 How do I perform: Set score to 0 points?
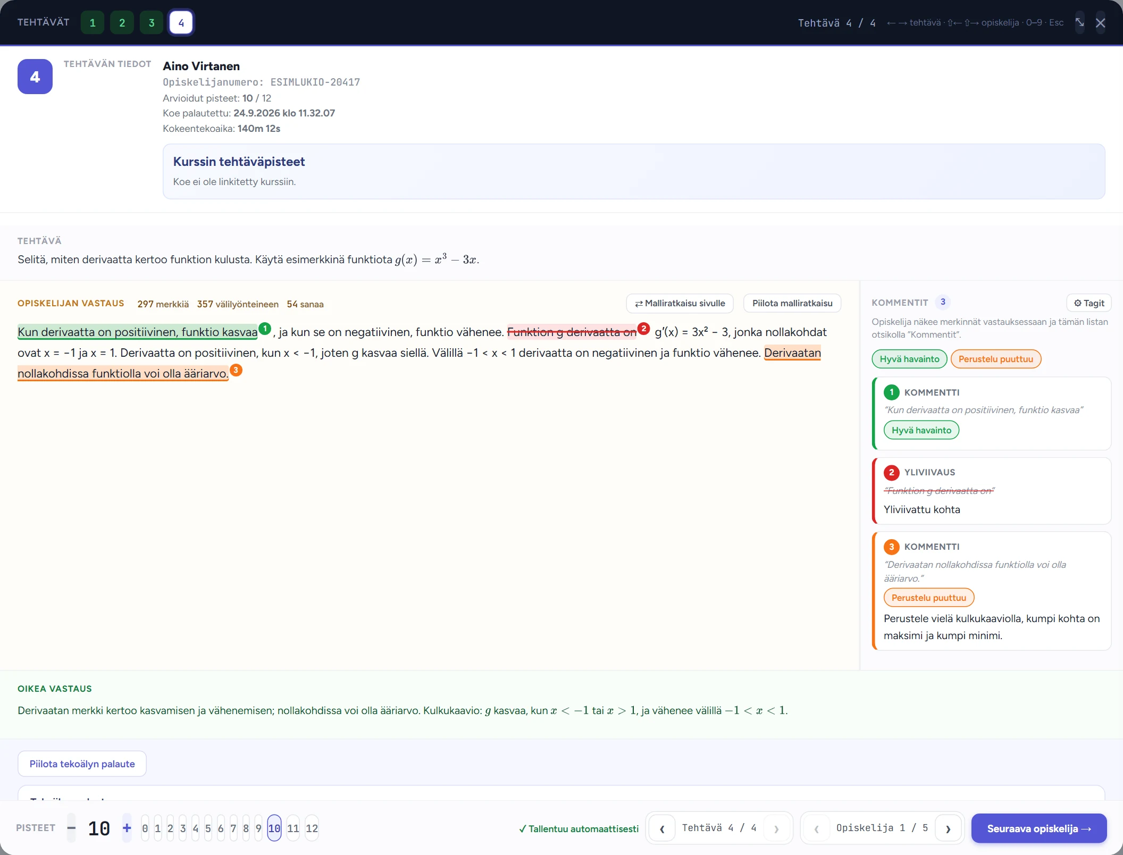tap(145, 828)
